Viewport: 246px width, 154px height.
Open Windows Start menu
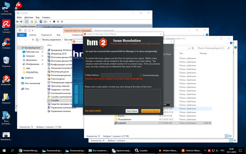tap(4, 150)
